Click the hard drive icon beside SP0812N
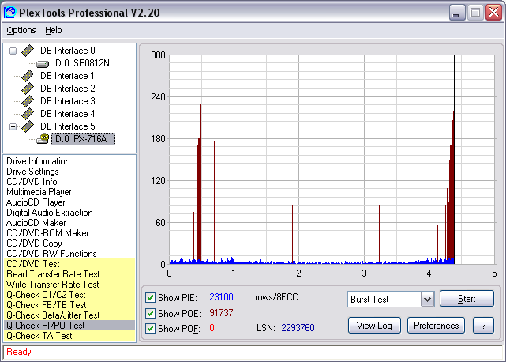 point(43,64)
